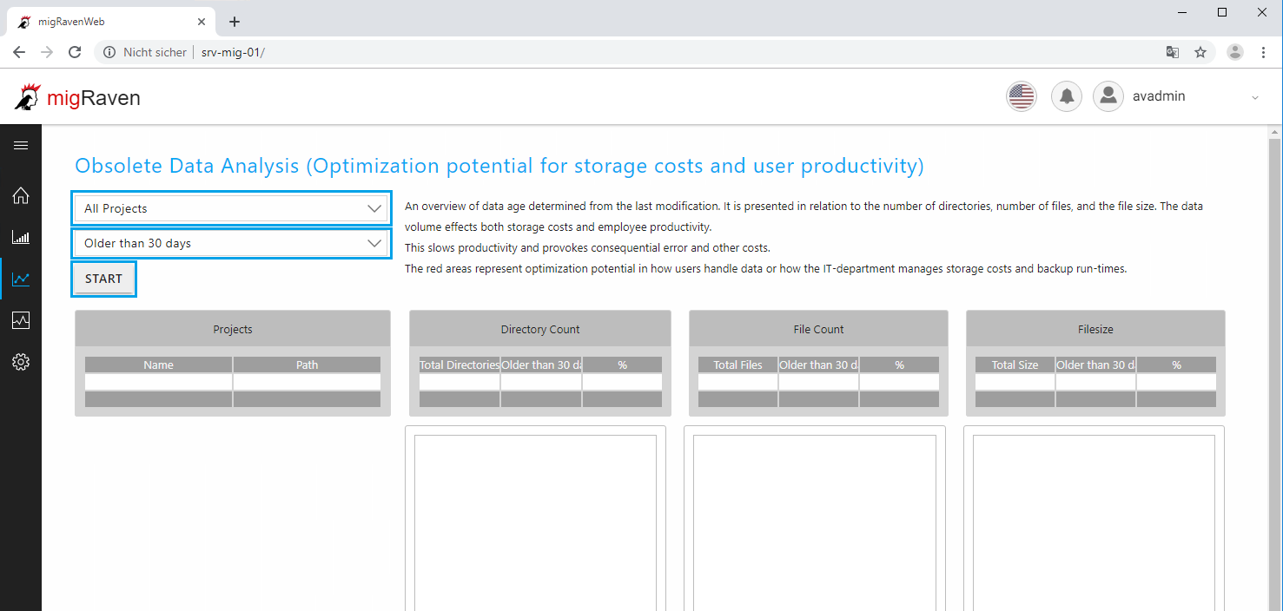Open the Chrome profile icon
1283x611 pixels.
(x=1235, y=52)
